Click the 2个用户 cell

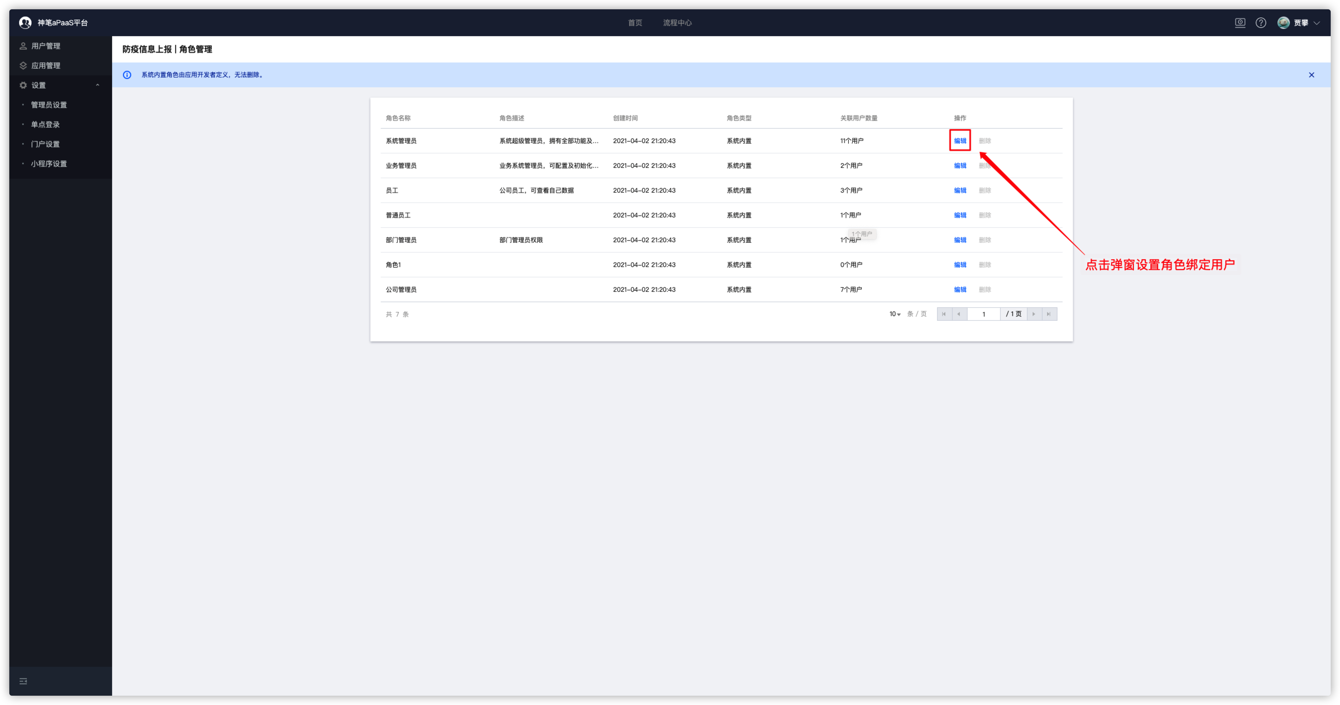point(851,165)
